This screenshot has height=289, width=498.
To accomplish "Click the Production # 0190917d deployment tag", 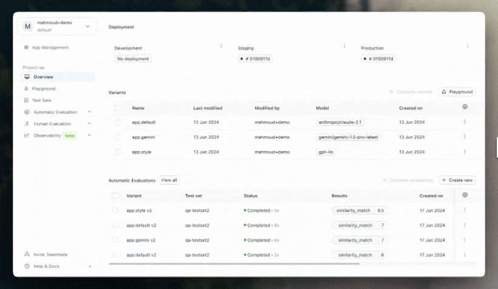I will point(378,59).
